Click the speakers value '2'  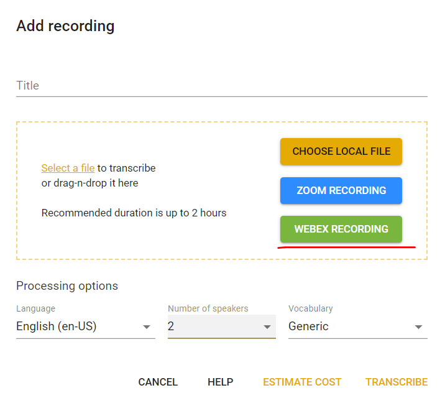point(171,326)
